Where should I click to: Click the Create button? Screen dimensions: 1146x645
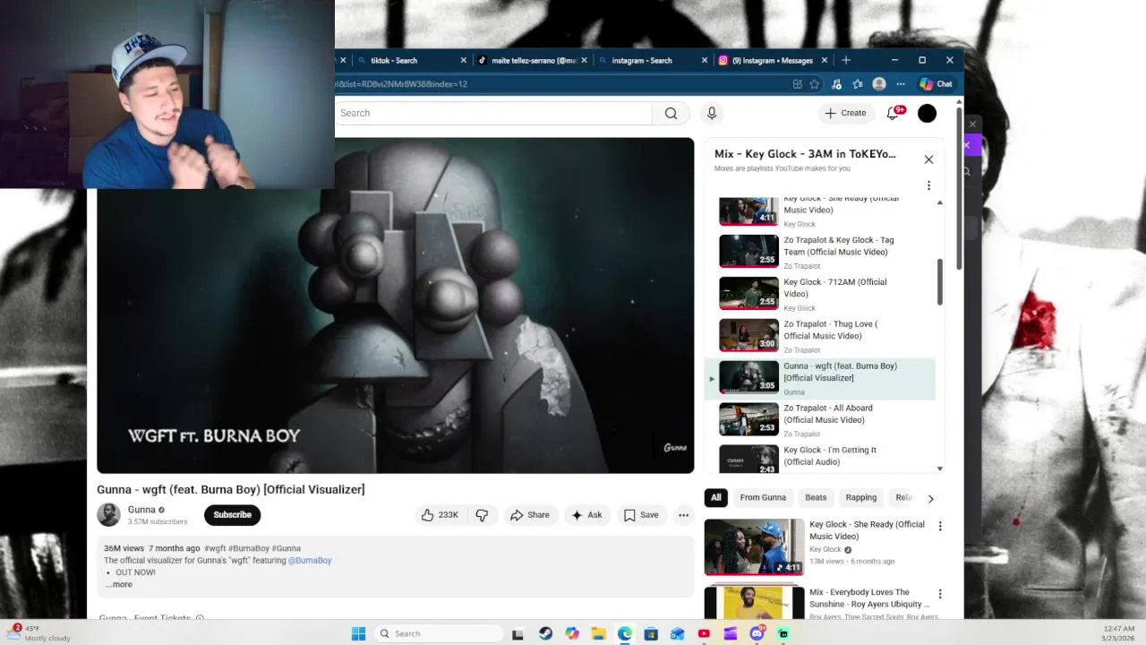845,113
